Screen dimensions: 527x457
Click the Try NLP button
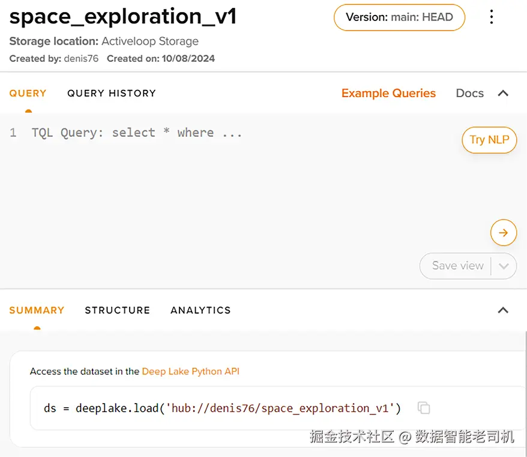tap(489, 140)
